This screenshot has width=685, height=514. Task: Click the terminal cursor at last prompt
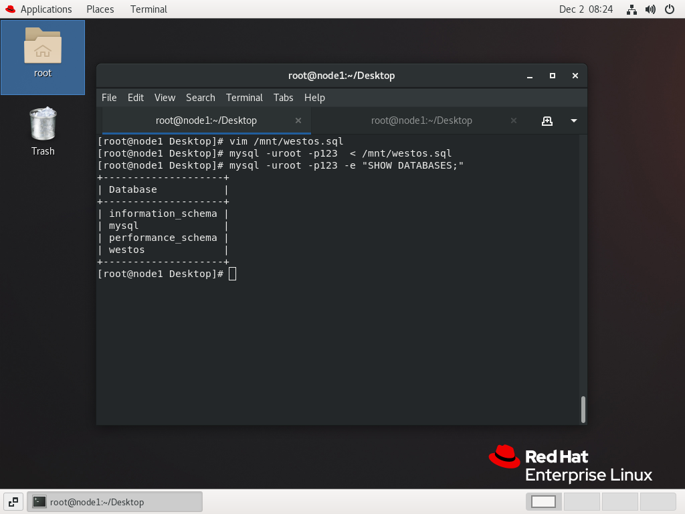coord(232,274)
